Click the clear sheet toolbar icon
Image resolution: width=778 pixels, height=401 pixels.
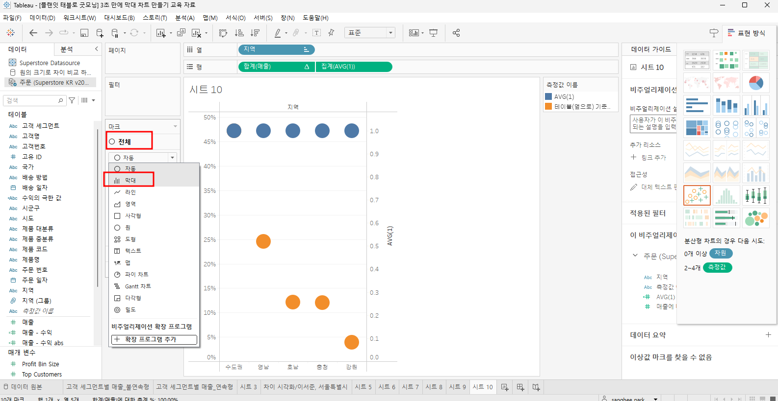coord(196,33)
